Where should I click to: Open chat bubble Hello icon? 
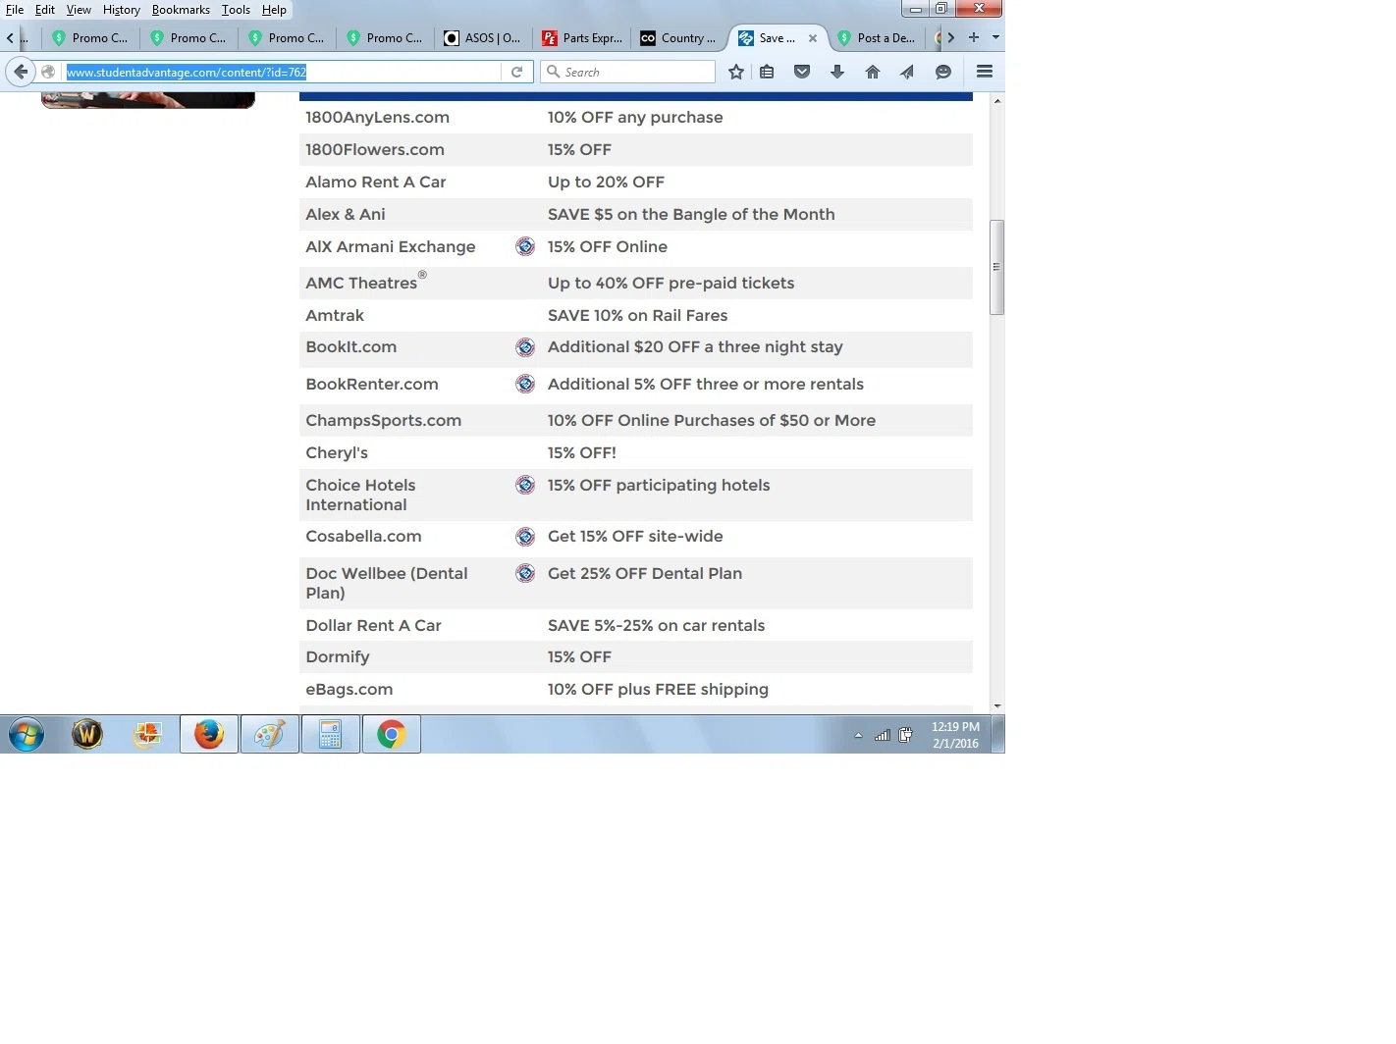pos(943,72)
